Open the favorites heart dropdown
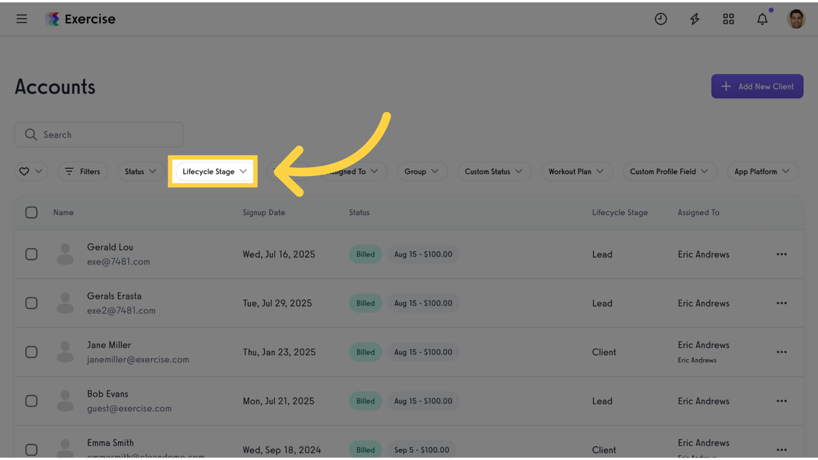Screen dimensions: 818x460 tap(31, 171)
